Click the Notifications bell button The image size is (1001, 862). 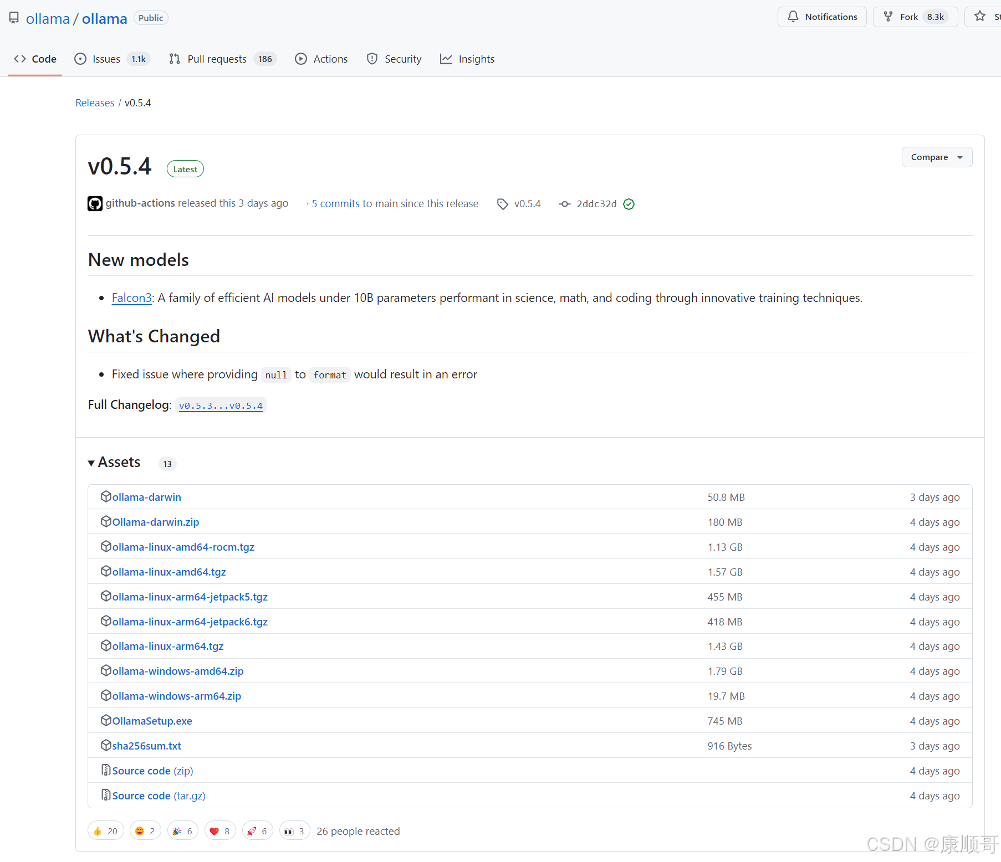(x=822, y=17)
